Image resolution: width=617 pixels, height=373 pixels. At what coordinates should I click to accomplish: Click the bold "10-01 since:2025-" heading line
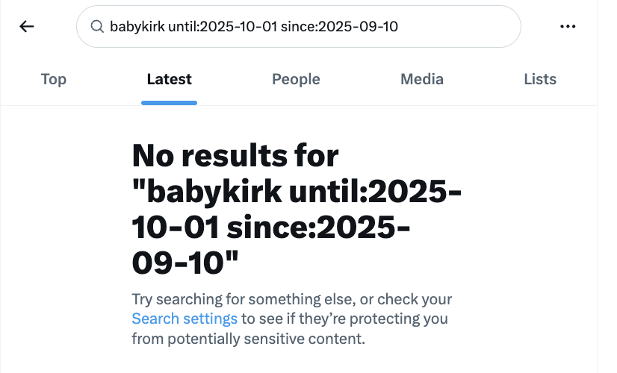272,226
